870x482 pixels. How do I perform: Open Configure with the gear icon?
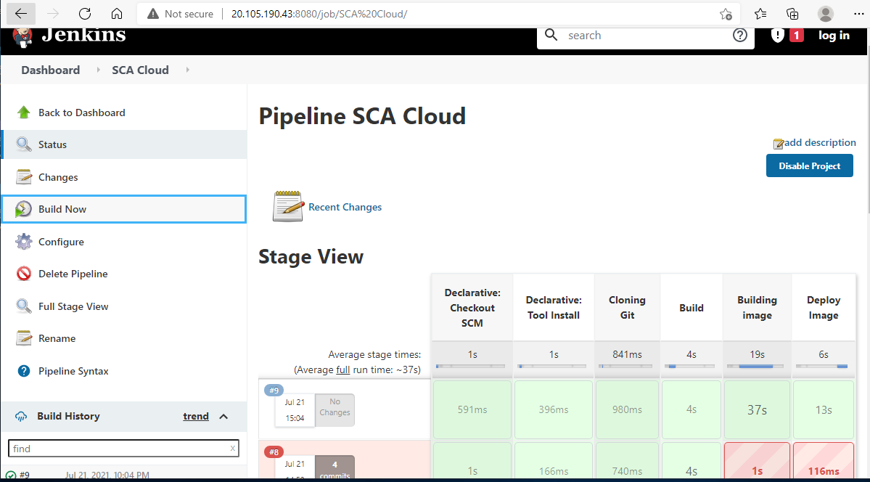coord(22,241)
